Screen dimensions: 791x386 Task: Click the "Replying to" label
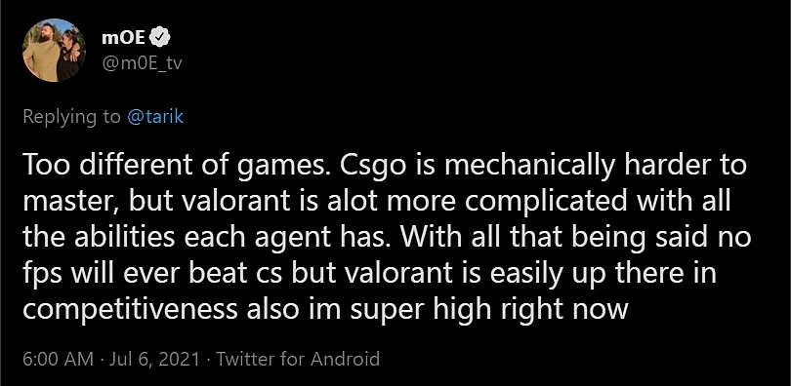(x=71, y=117)
